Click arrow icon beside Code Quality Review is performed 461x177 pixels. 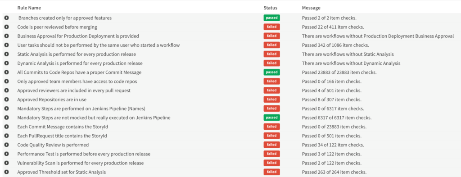[6, 145]
